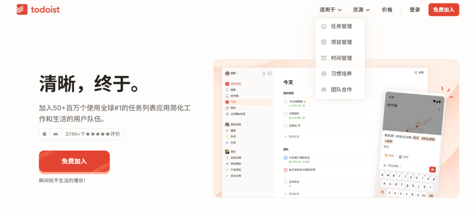The height and width of the screenshot is (213, 476).
Task: Mark 计划用户调研会议 task as complete
Action: click(285, 158)
